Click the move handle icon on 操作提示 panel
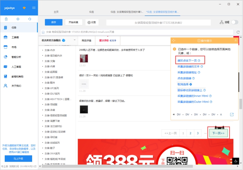The width and height of the screenshot is (243, 170). [174, 41]
